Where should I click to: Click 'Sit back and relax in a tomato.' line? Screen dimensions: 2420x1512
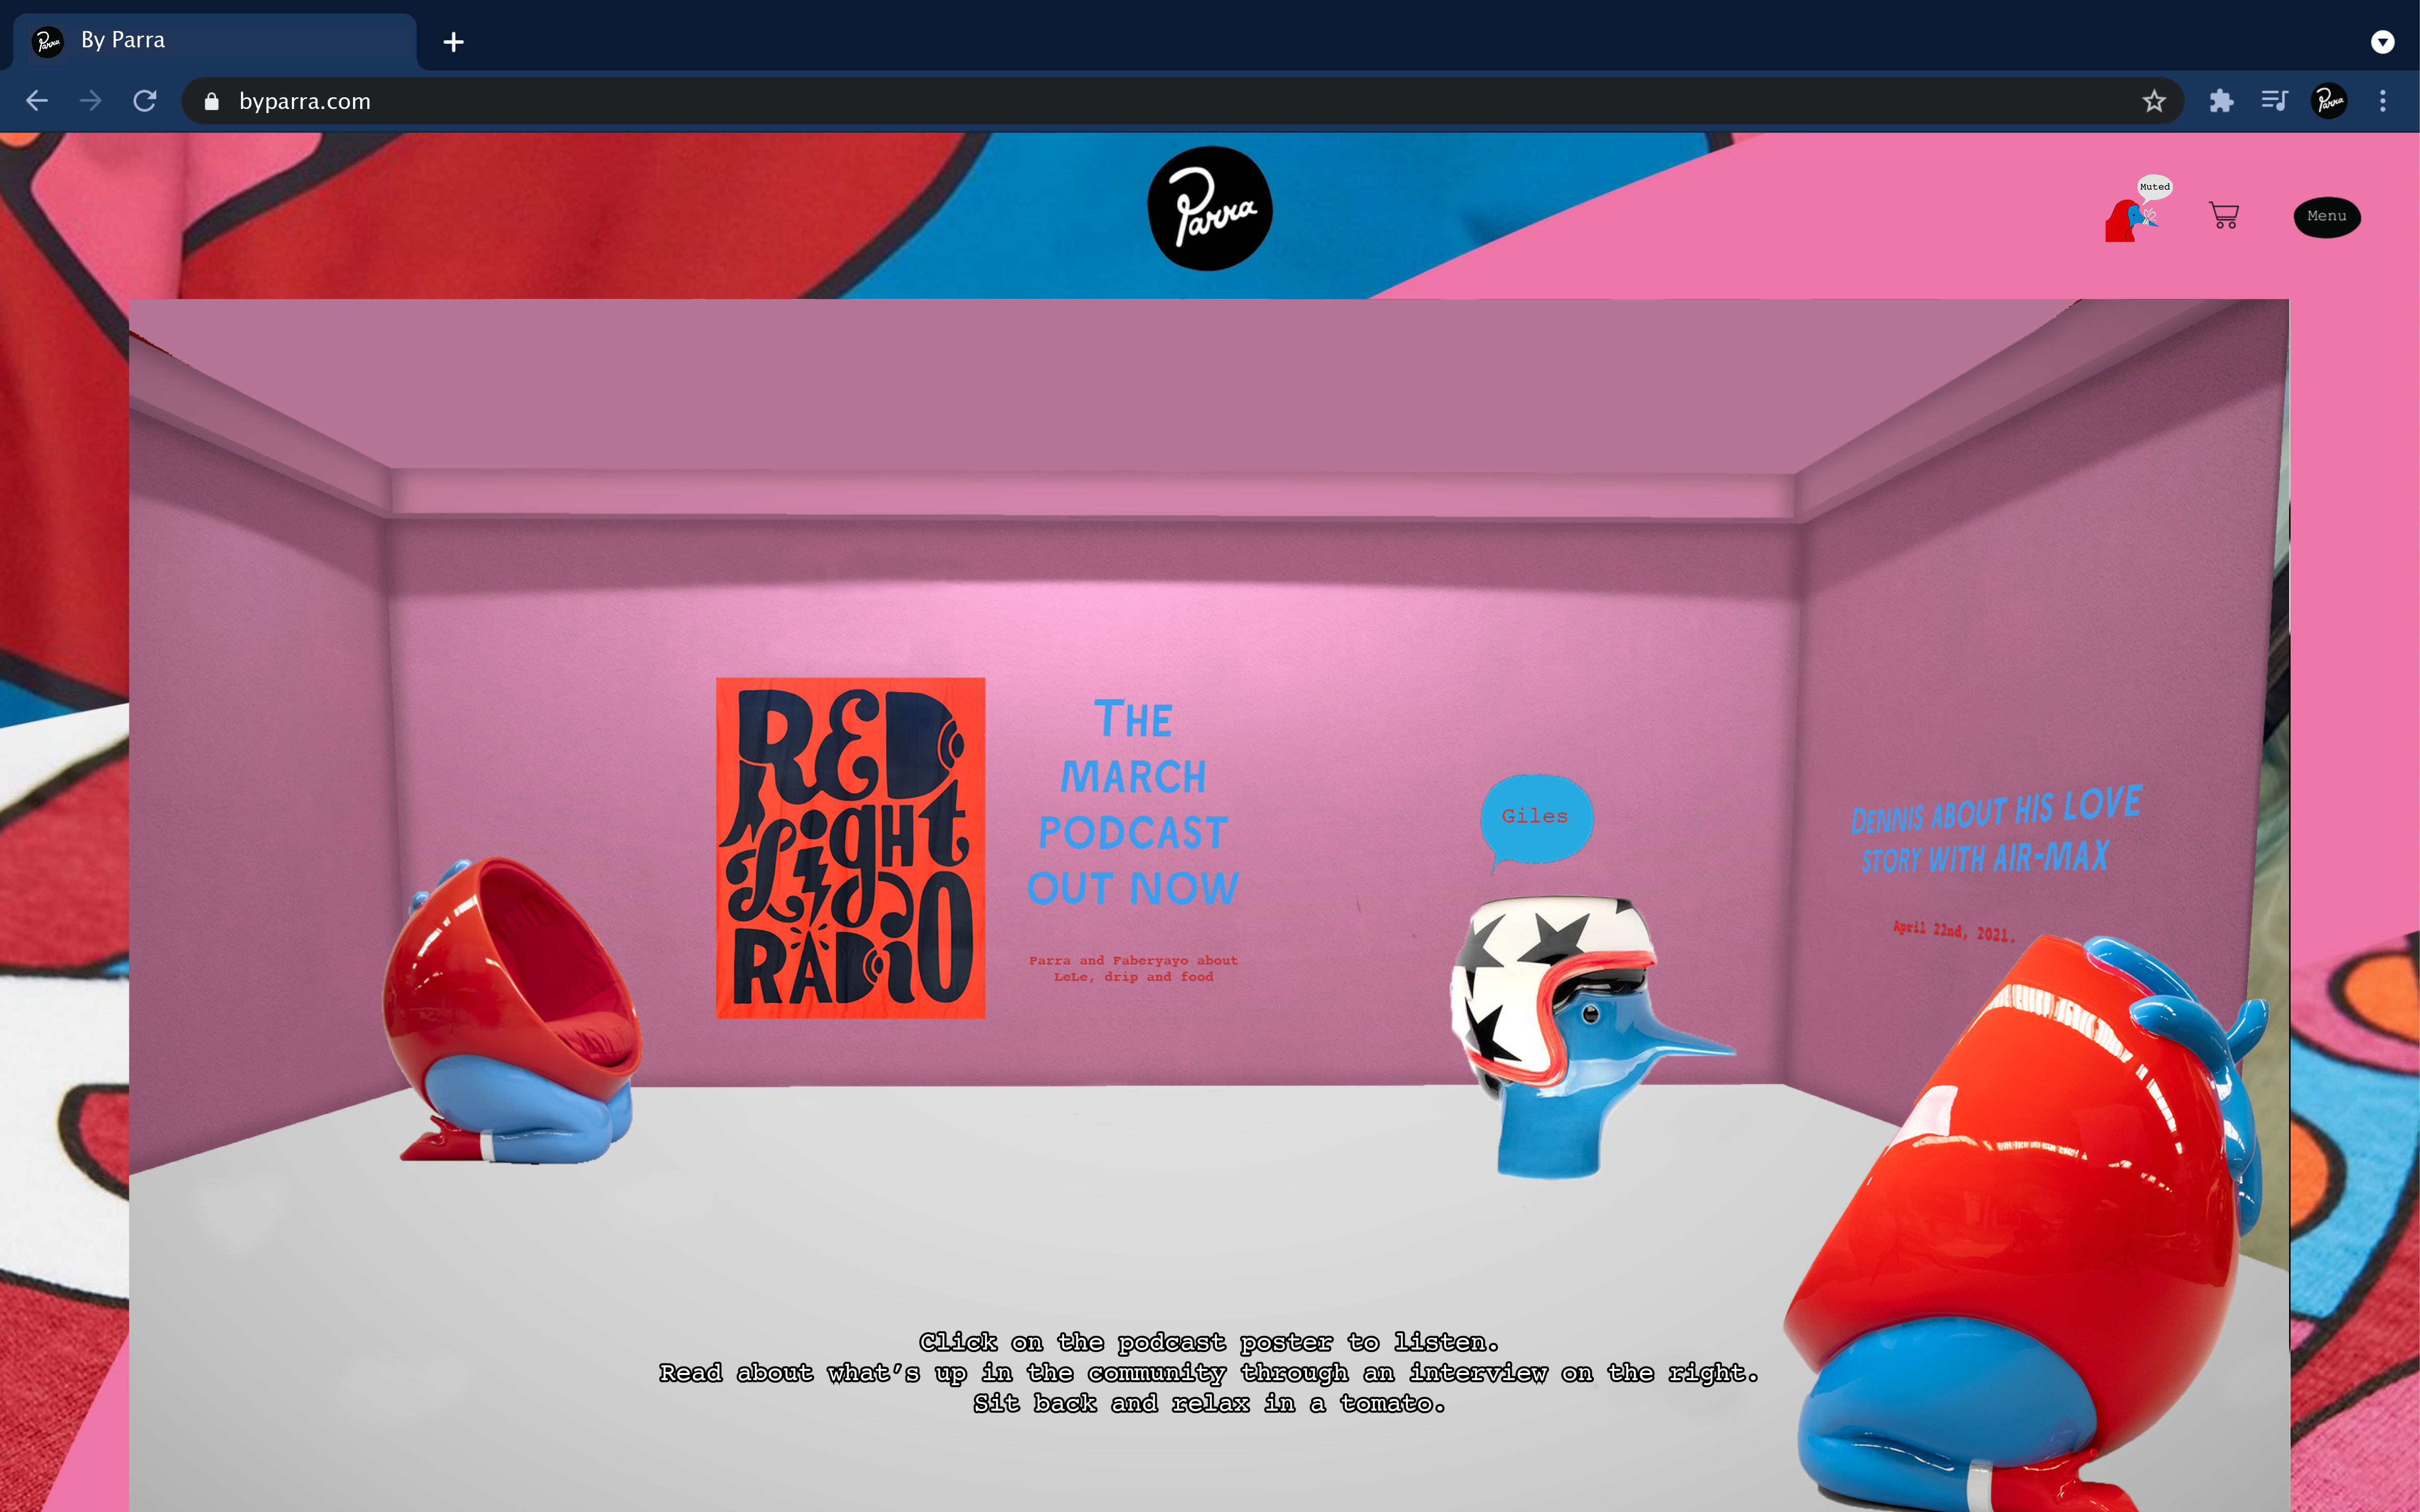coord(1209,1404)
